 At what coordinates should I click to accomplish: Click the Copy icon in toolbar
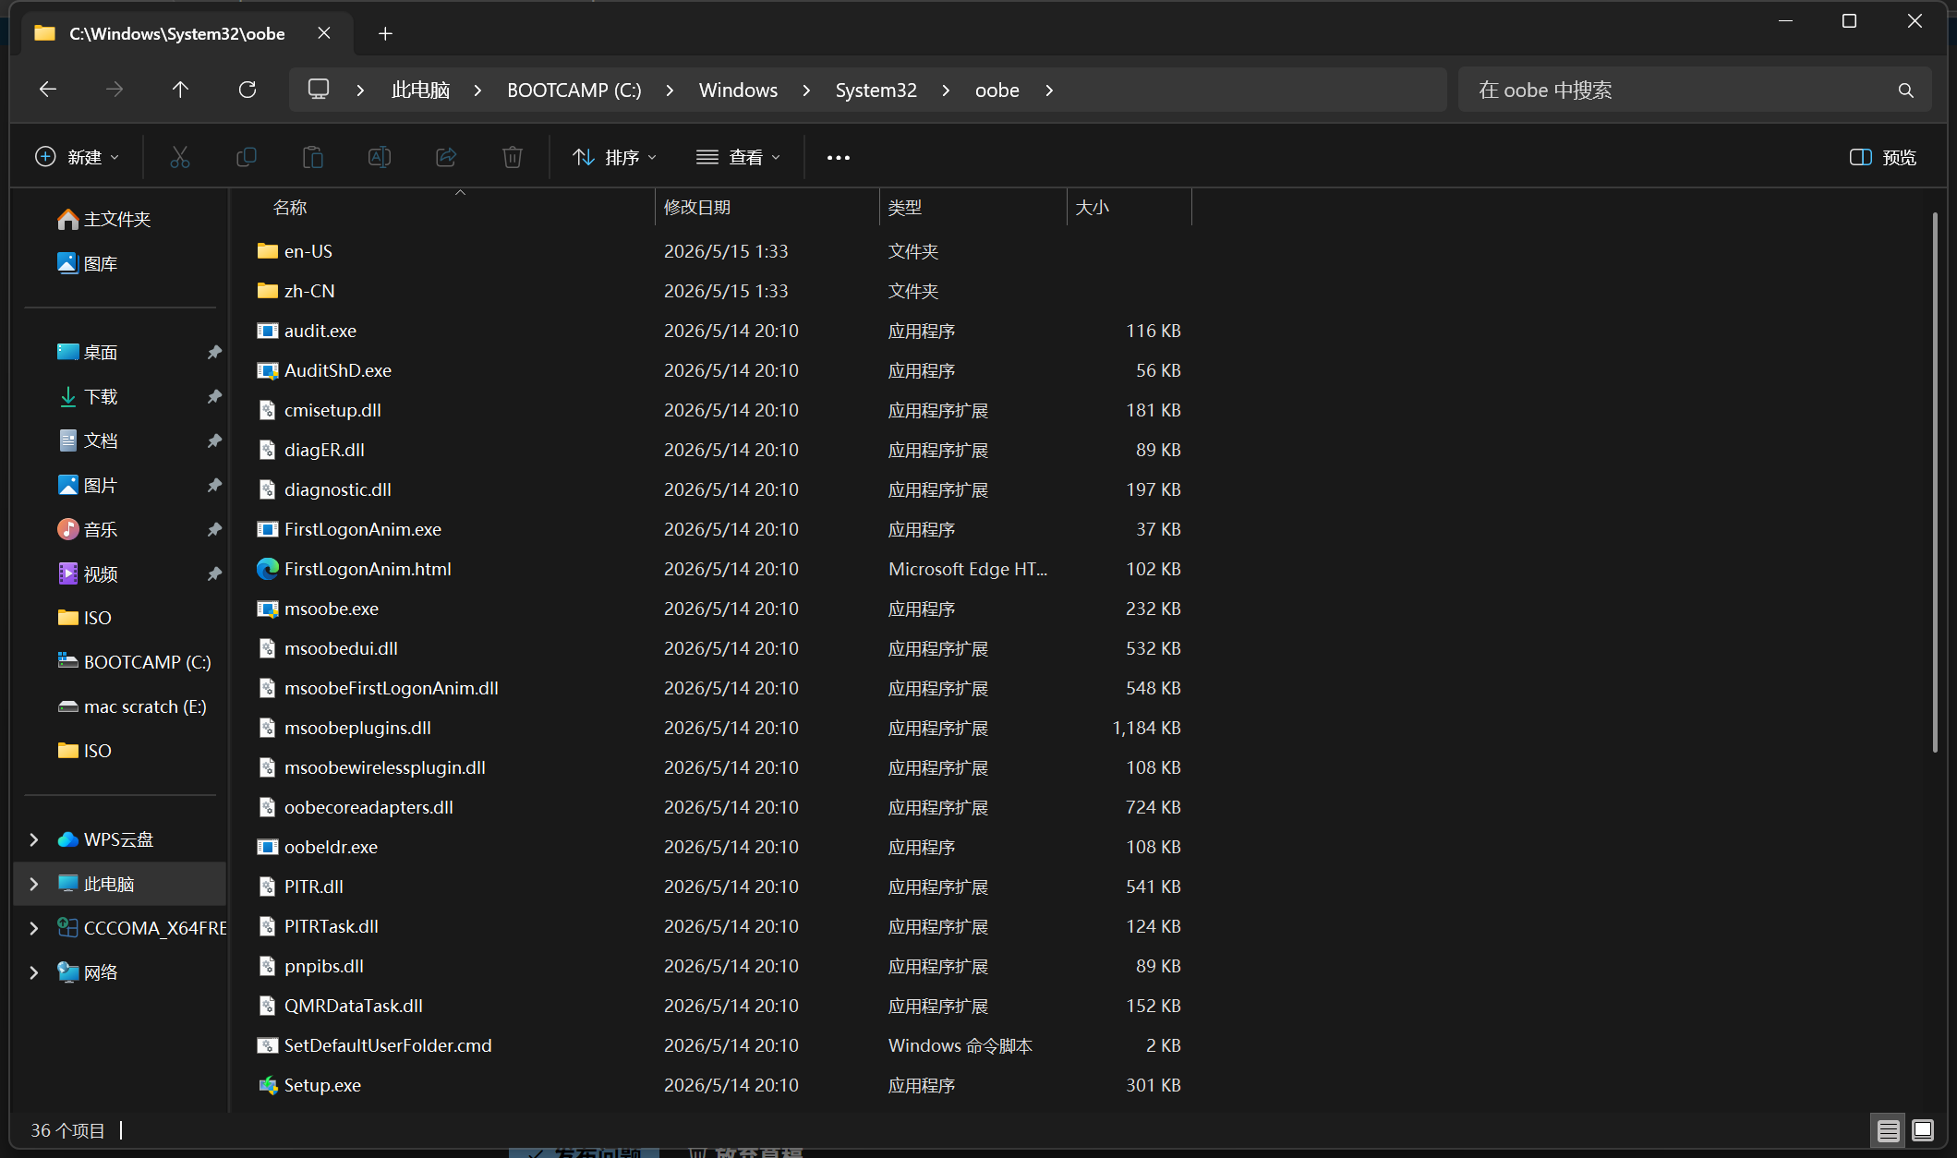[247, 158]
